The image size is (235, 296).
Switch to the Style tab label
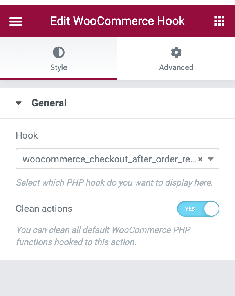click(x=59, y=67)
